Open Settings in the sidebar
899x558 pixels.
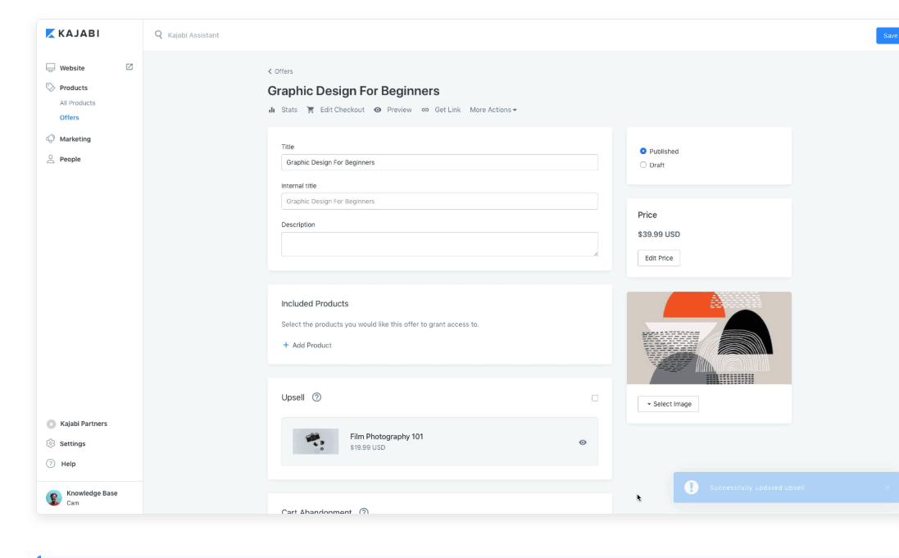72,443
